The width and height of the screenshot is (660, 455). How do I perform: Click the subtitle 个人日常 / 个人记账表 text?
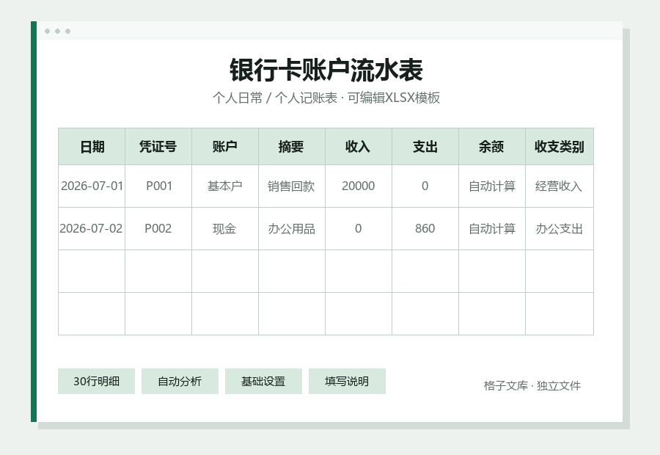pyautogui.click(x=275, y=98)
